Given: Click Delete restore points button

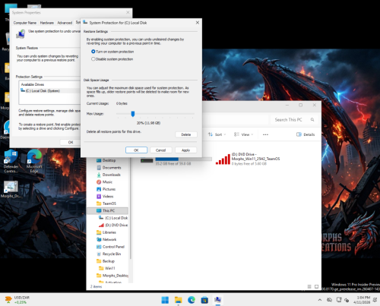Looking at the screenshot, I should (x=186, y=134).
